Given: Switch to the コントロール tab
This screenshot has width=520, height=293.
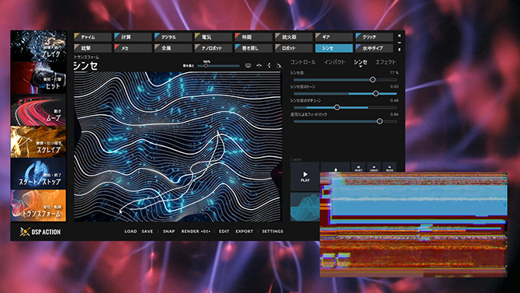Looking at the screenshot, I should (303, 62).
